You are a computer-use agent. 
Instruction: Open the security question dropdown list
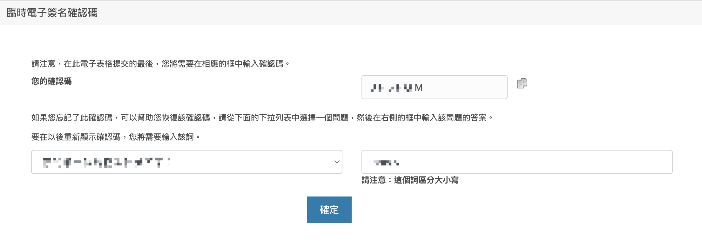[187, 162]
